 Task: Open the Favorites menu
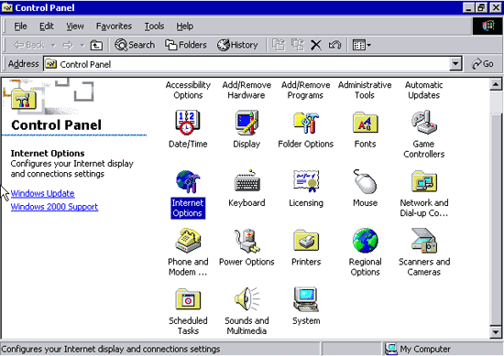click(114, 26)
